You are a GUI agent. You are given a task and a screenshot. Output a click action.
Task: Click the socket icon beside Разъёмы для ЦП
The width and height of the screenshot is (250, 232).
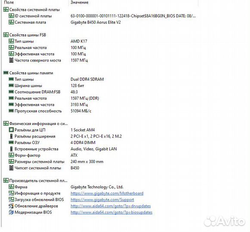pos(11,130)
